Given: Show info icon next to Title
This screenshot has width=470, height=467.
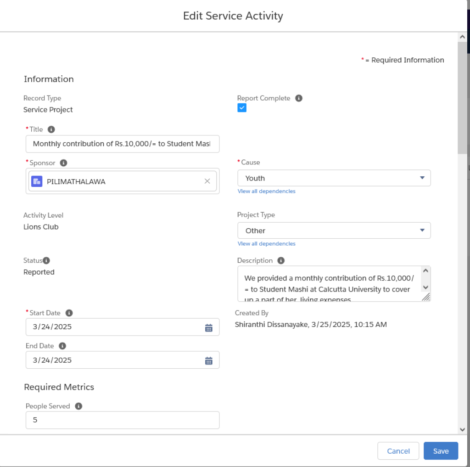Looking at the screenshot, I should [51, 129].
